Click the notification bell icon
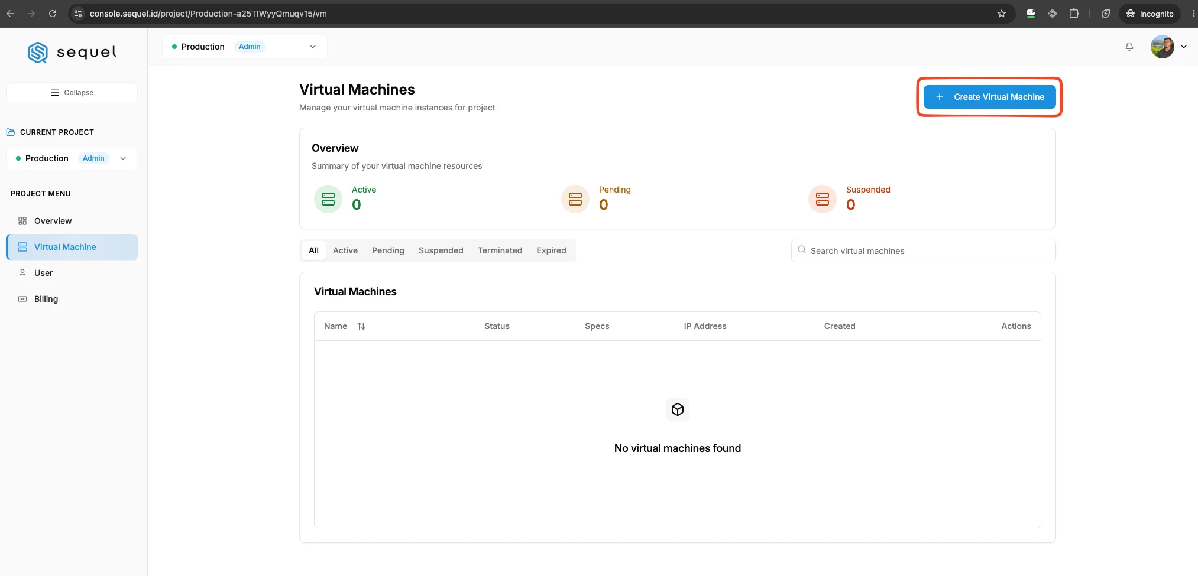 pos(1129,47)
